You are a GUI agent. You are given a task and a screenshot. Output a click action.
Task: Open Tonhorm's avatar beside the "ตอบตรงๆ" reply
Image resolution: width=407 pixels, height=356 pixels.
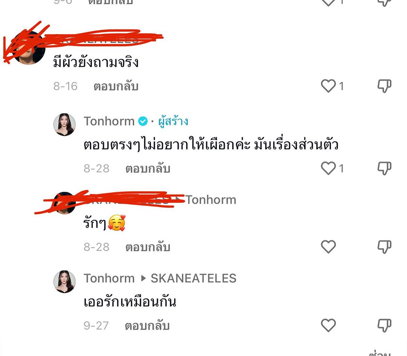[64, 124]
